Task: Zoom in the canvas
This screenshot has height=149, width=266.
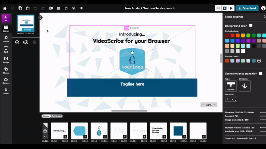Action: 215,105
